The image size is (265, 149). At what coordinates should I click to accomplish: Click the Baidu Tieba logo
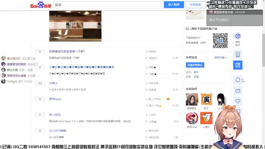coord(41,5)
